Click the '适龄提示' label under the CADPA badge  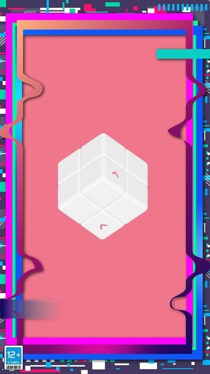[14, 367]
